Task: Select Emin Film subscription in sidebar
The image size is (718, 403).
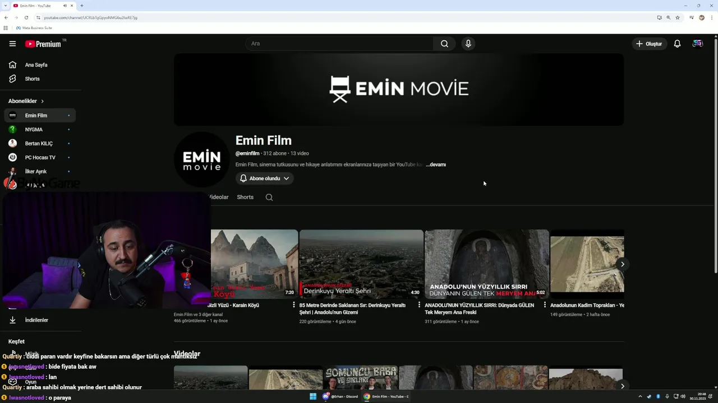Action: 39,115
